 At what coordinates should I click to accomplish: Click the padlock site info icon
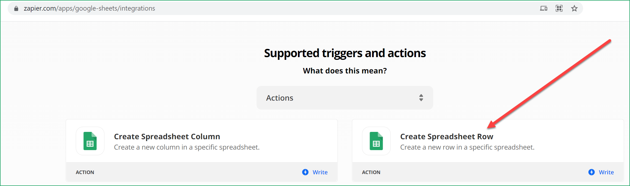point(16,8)
